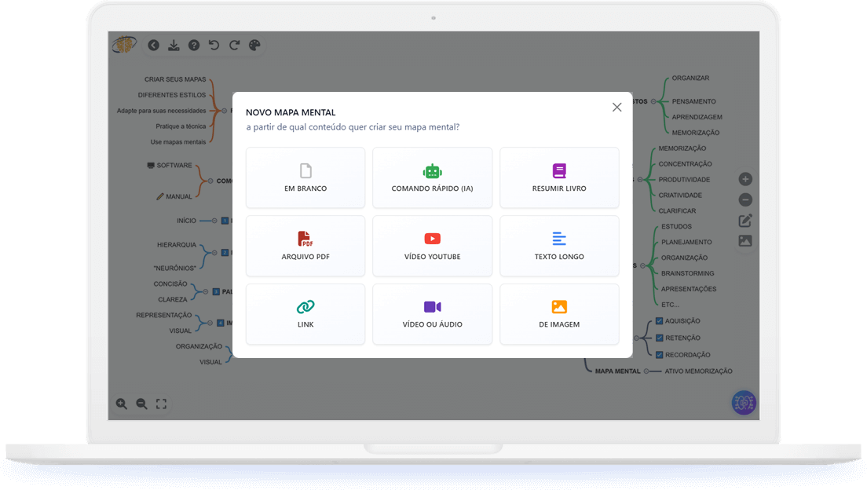The image size is (867, 490).
Task: Click the Undo icon in the toolbar
Action: coord(214,45)
